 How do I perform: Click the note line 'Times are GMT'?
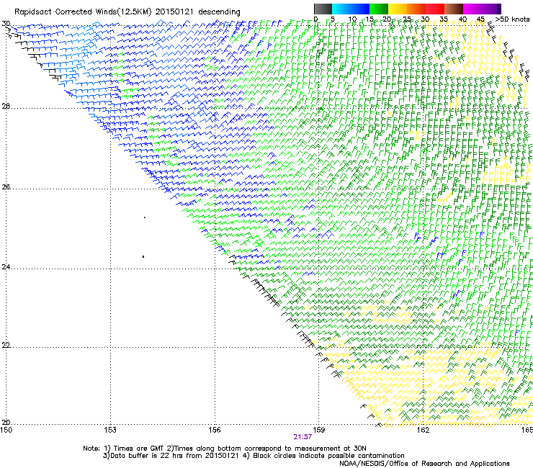click(138, 449)
